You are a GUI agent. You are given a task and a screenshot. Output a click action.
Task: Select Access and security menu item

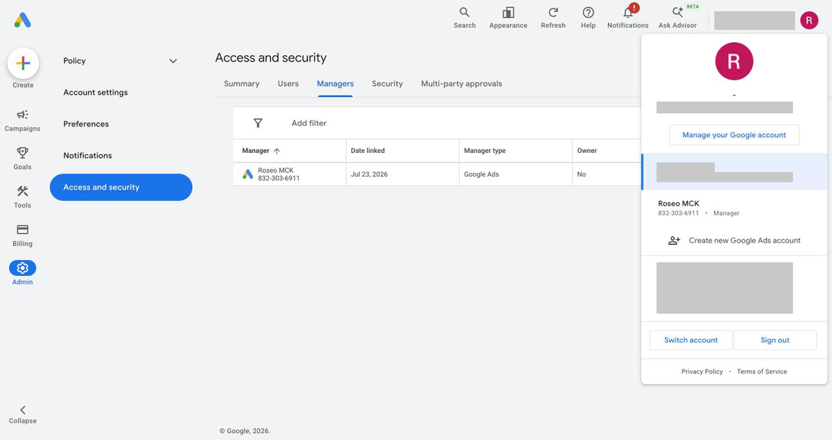(121, 187)
